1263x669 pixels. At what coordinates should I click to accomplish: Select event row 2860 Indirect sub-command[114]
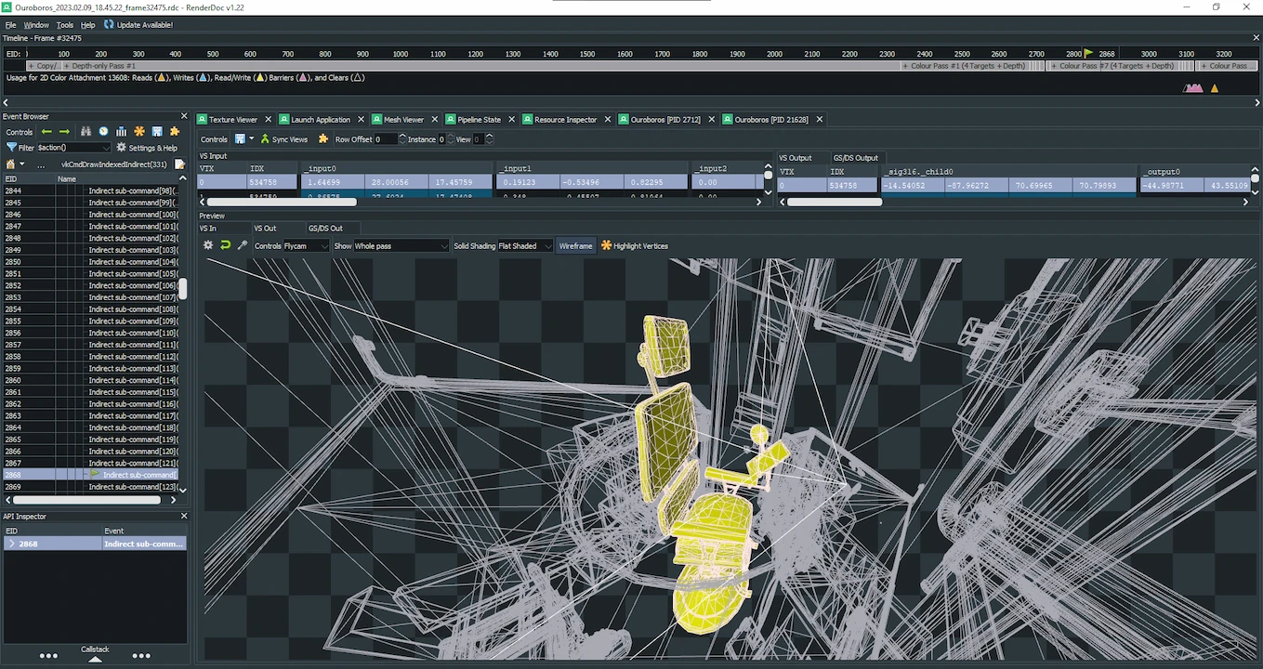click(x=91, y=381)
